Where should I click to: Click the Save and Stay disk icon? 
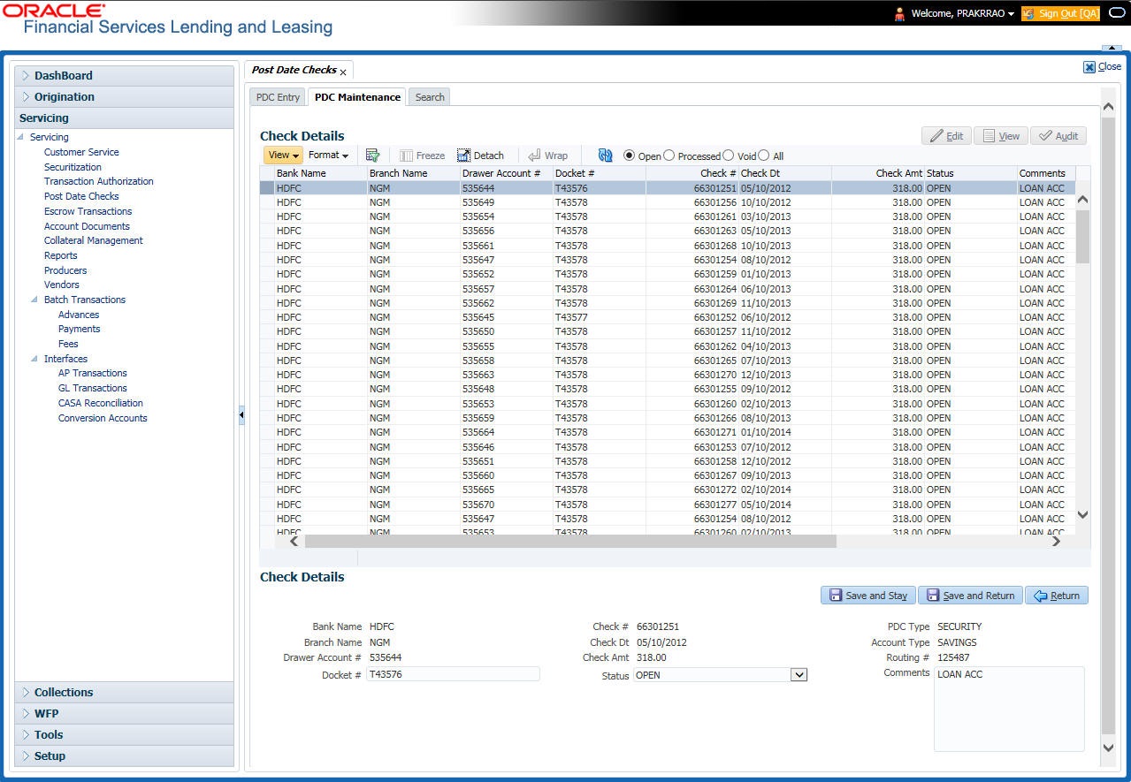pyautogui.click(x=834, y=596)
